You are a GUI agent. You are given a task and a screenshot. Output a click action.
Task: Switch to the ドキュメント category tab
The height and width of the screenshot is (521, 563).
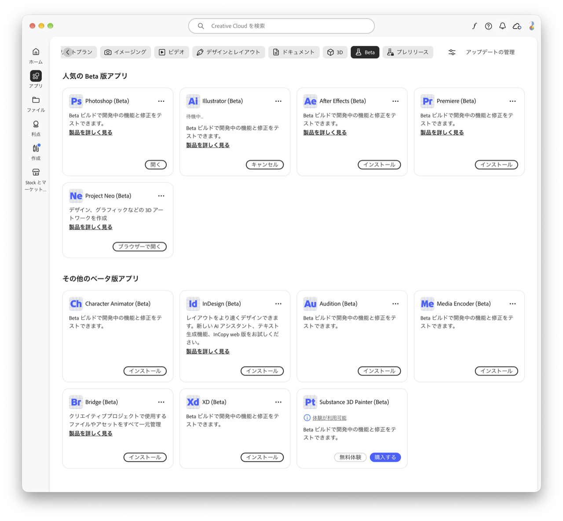294,52
